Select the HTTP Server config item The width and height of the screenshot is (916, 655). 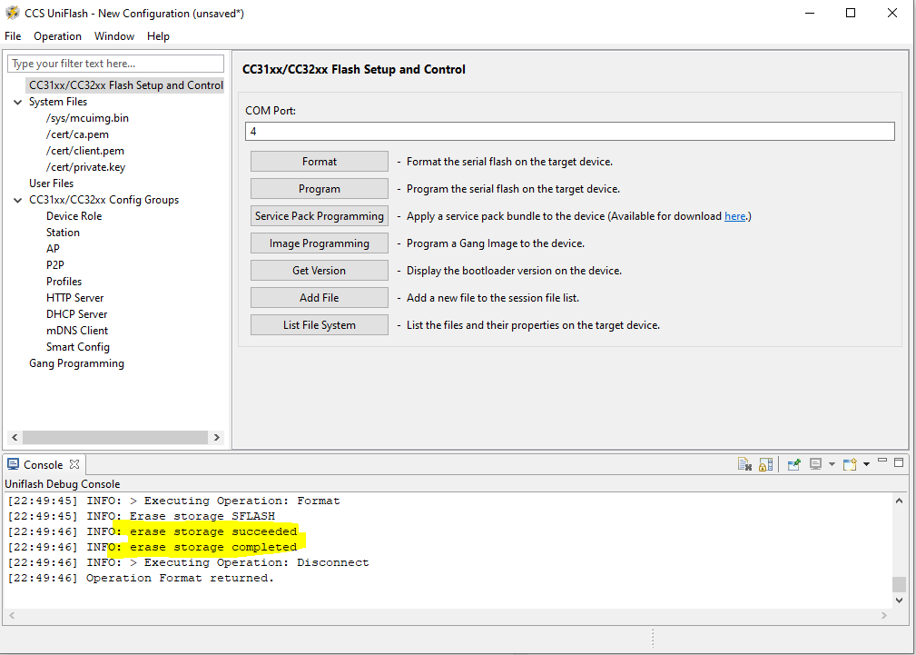coord(74,298)
